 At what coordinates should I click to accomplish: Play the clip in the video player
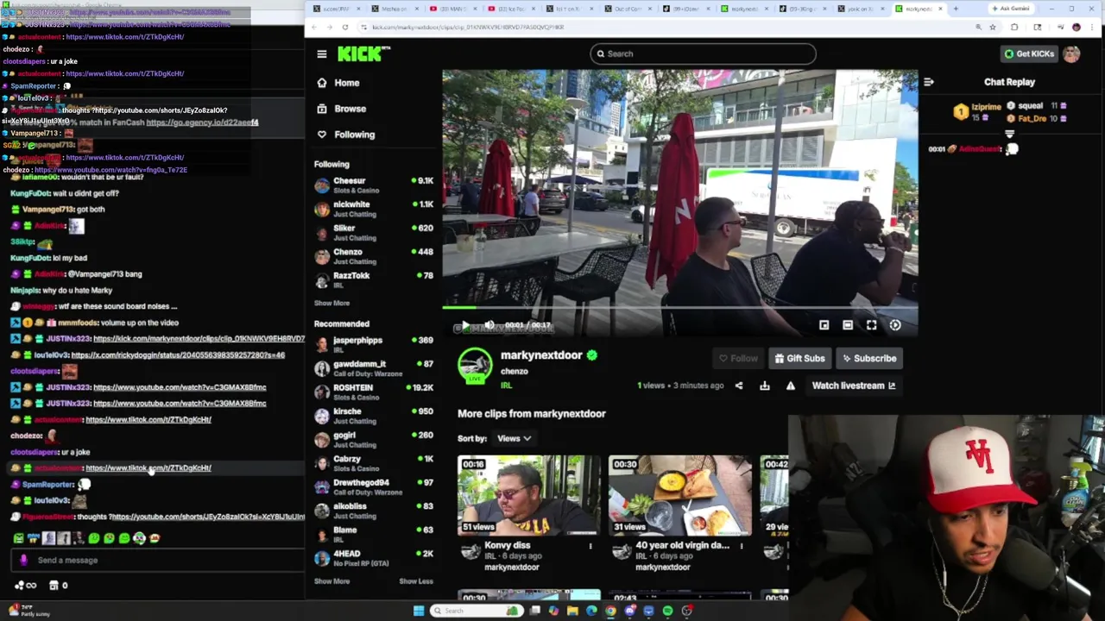coord(464,325)
